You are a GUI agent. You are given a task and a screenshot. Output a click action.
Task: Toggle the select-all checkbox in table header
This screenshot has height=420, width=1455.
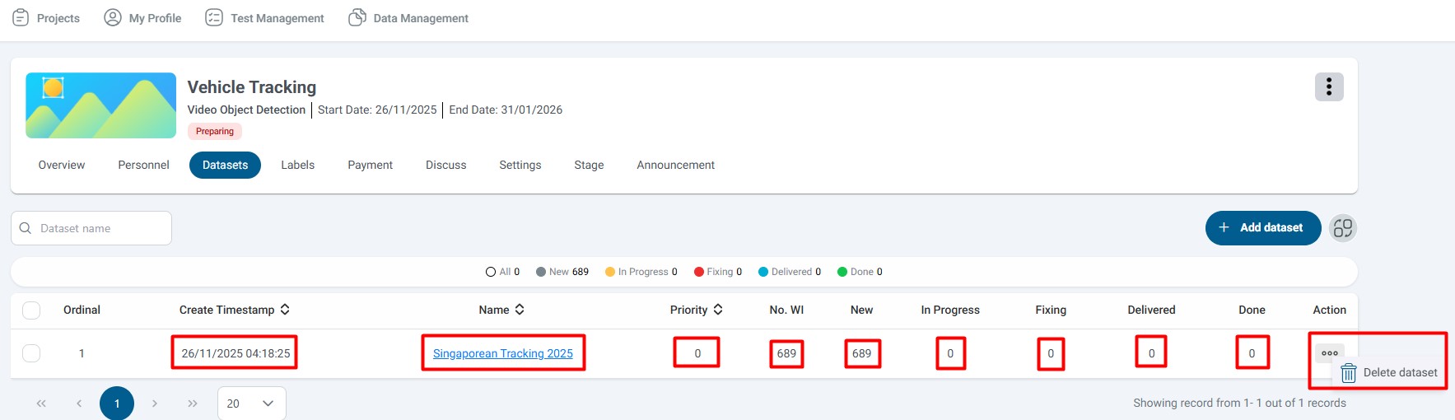pos(31,310)
